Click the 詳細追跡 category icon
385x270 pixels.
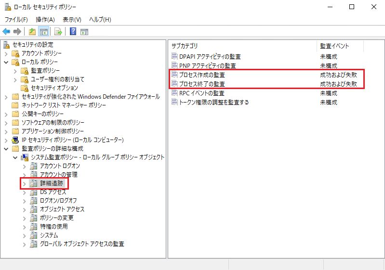click(34, 183)
